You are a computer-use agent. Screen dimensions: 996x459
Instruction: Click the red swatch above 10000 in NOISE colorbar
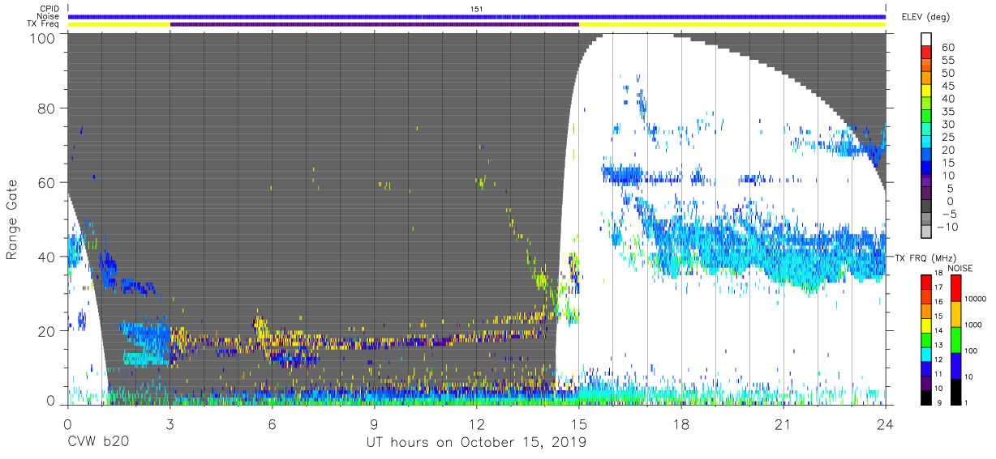point(955,287)
